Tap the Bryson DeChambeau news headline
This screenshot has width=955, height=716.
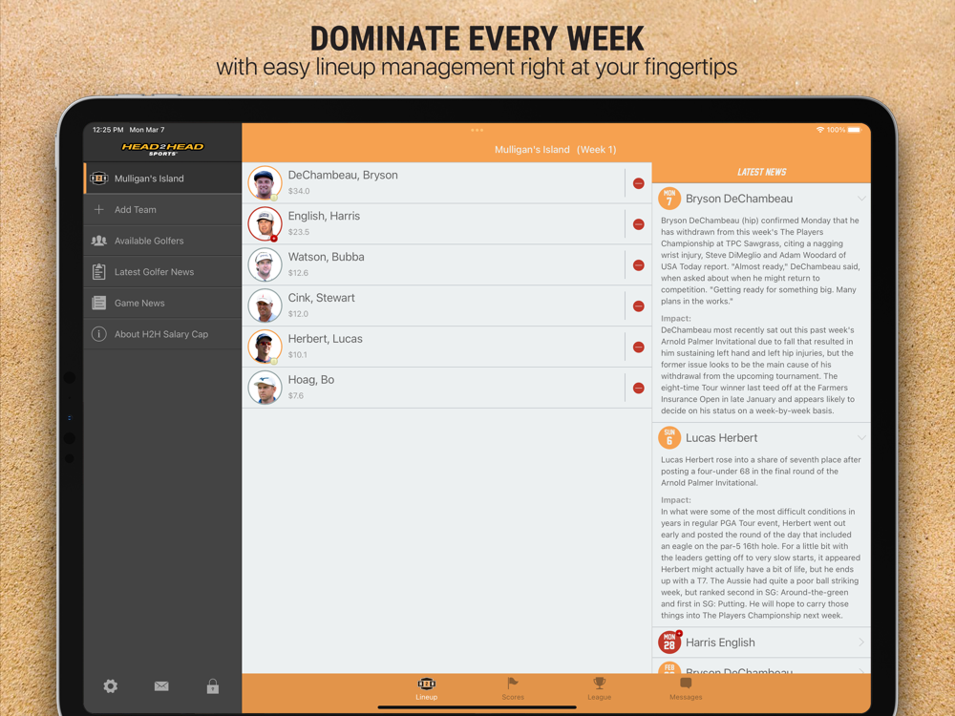(x=739, y=199)
